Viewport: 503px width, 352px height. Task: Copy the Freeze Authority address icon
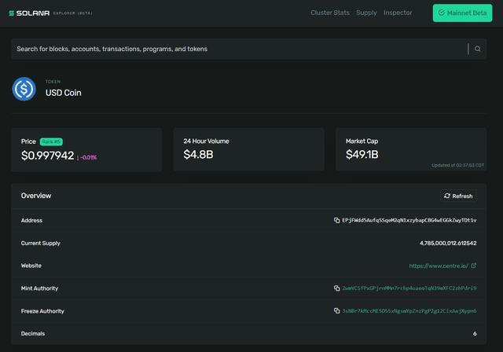336,311
